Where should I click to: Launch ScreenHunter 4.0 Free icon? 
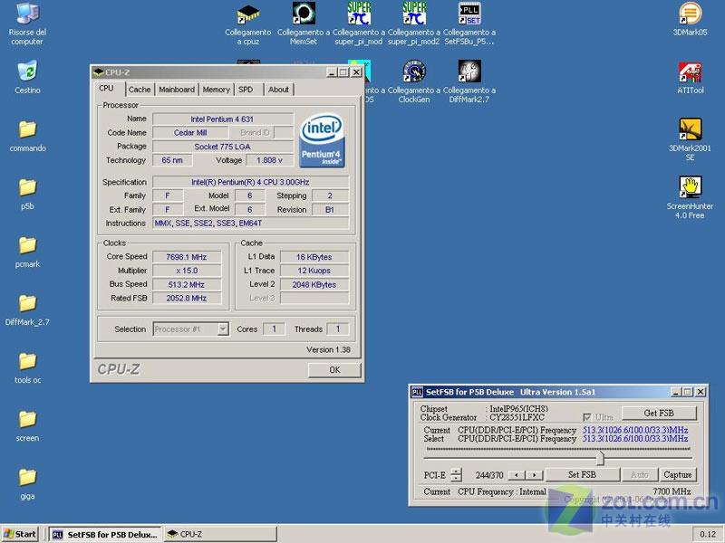click(x=690, y=187)
